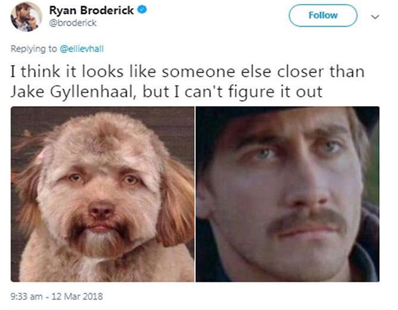The image size is (398, 310).
Task: Click the man's mustache in the right photo
Action: [308, 220]
